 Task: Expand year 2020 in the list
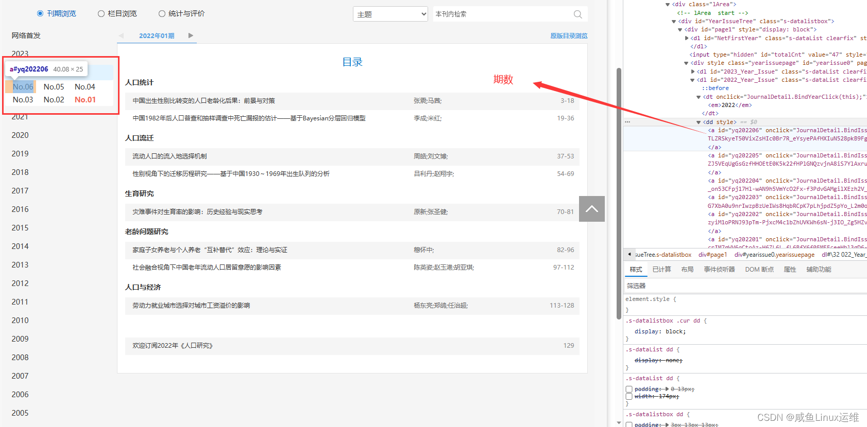click(x=20, y=135)
